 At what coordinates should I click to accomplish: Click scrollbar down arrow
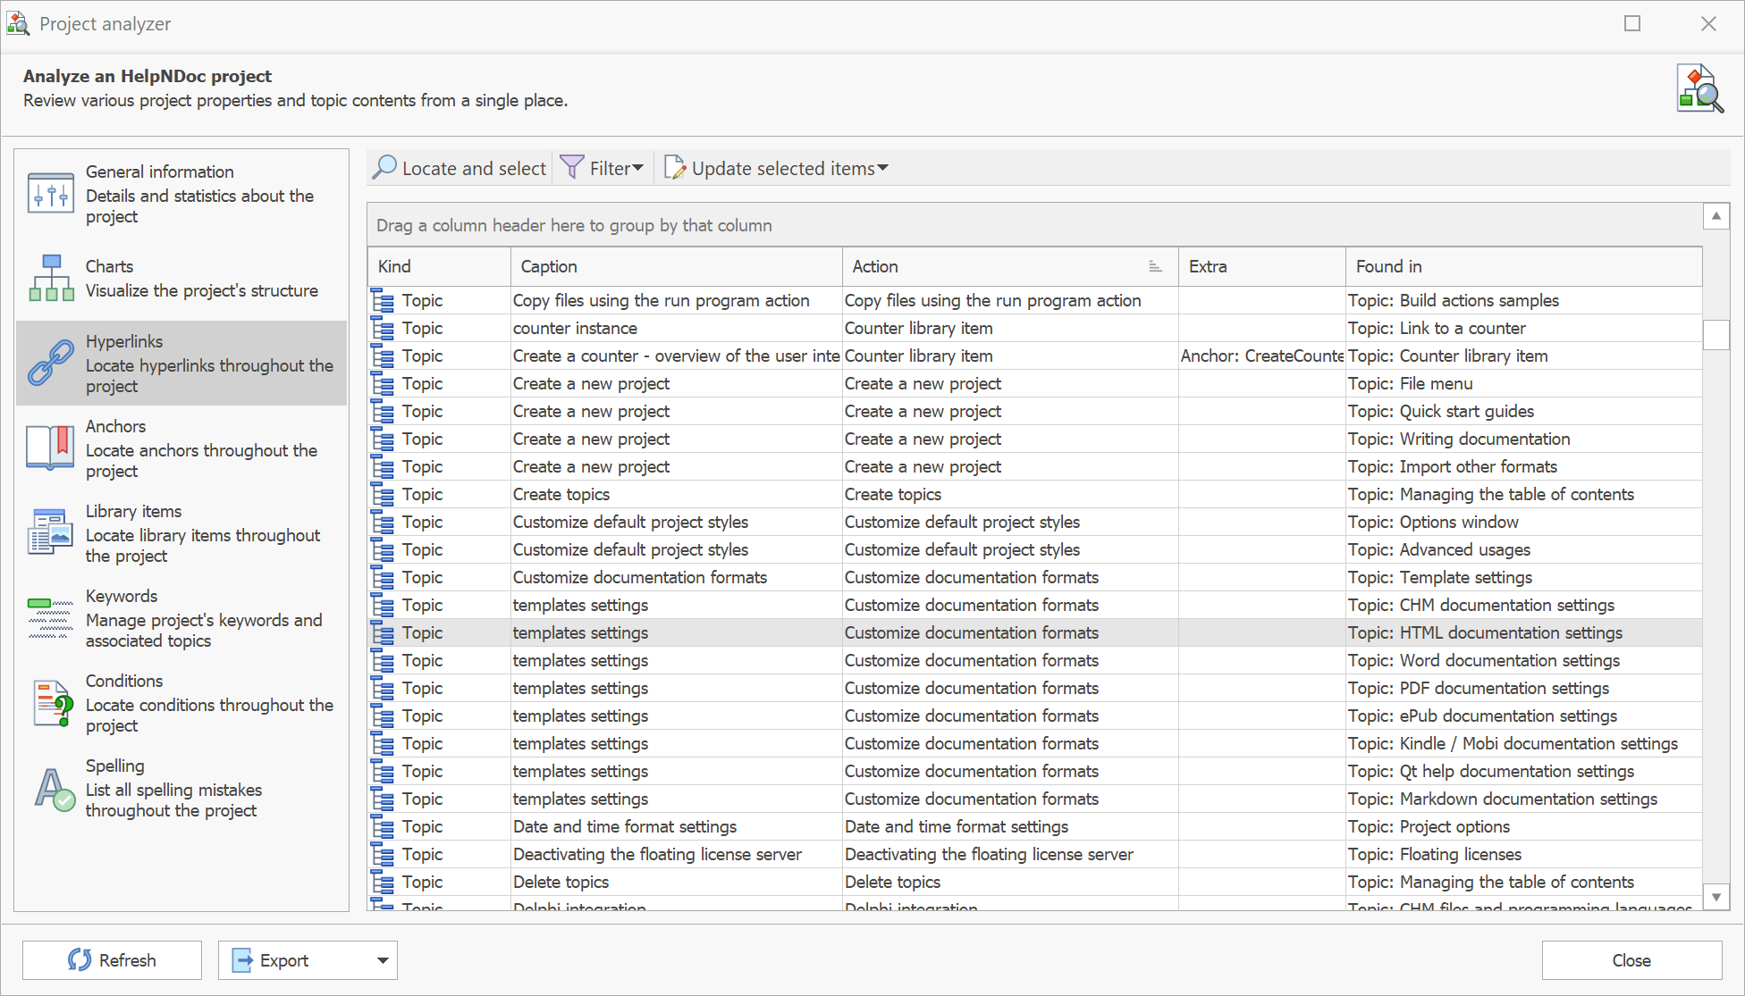[1716, 897]
